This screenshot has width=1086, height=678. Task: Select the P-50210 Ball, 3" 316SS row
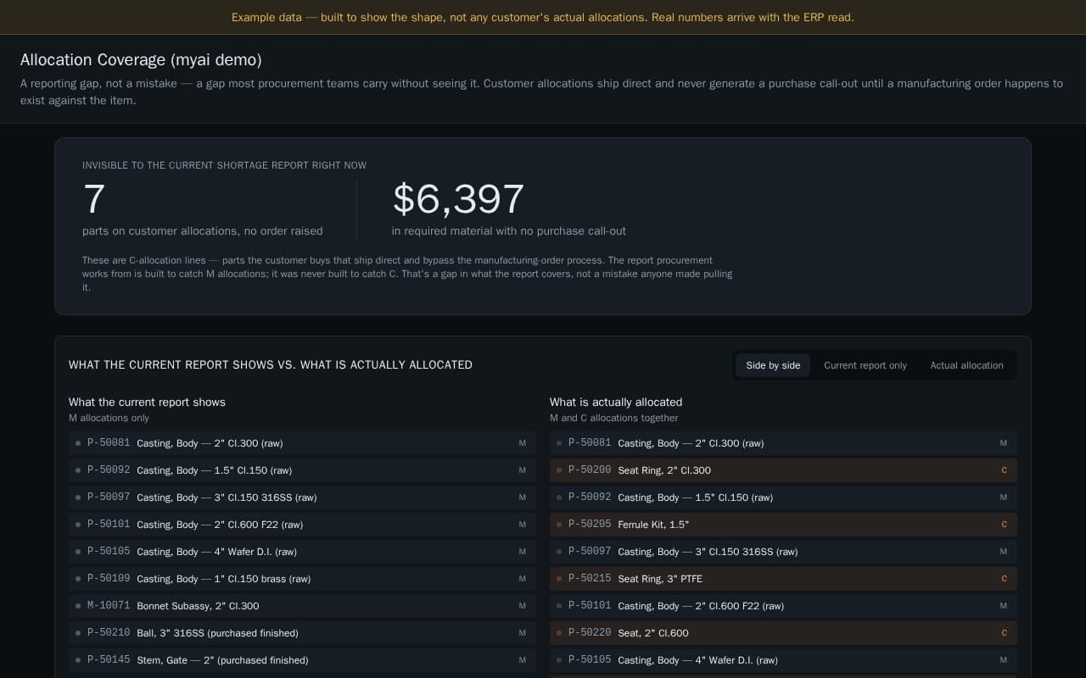coord(302,633)
